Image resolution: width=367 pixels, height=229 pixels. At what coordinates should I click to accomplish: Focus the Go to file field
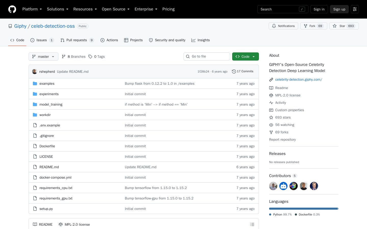pos(207,56)
